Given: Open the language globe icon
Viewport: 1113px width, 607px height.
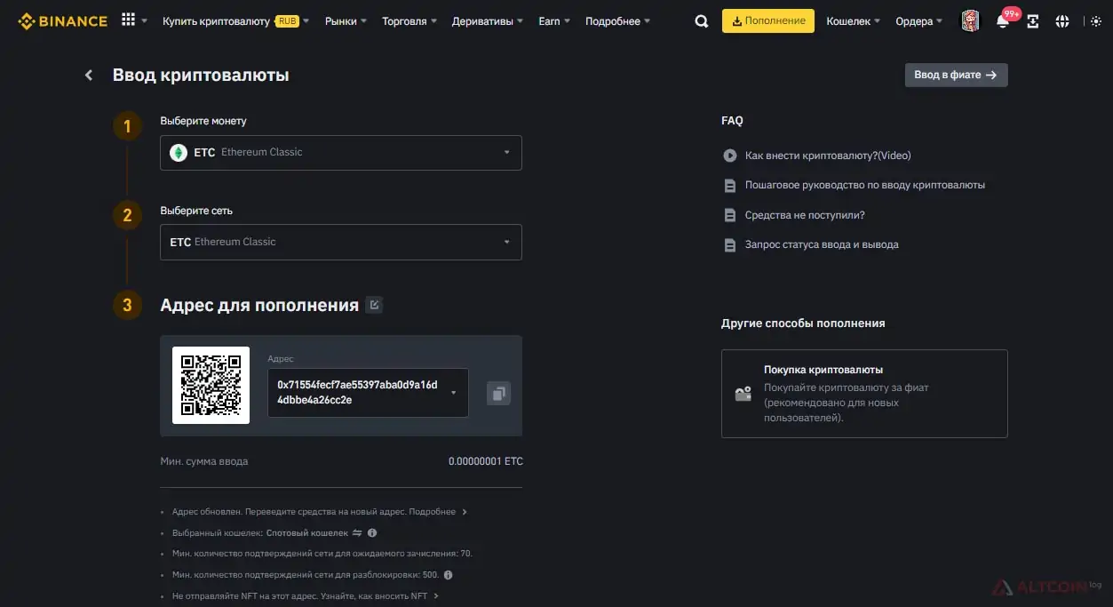Looking at the screenshot, I should pos(1062,21).
